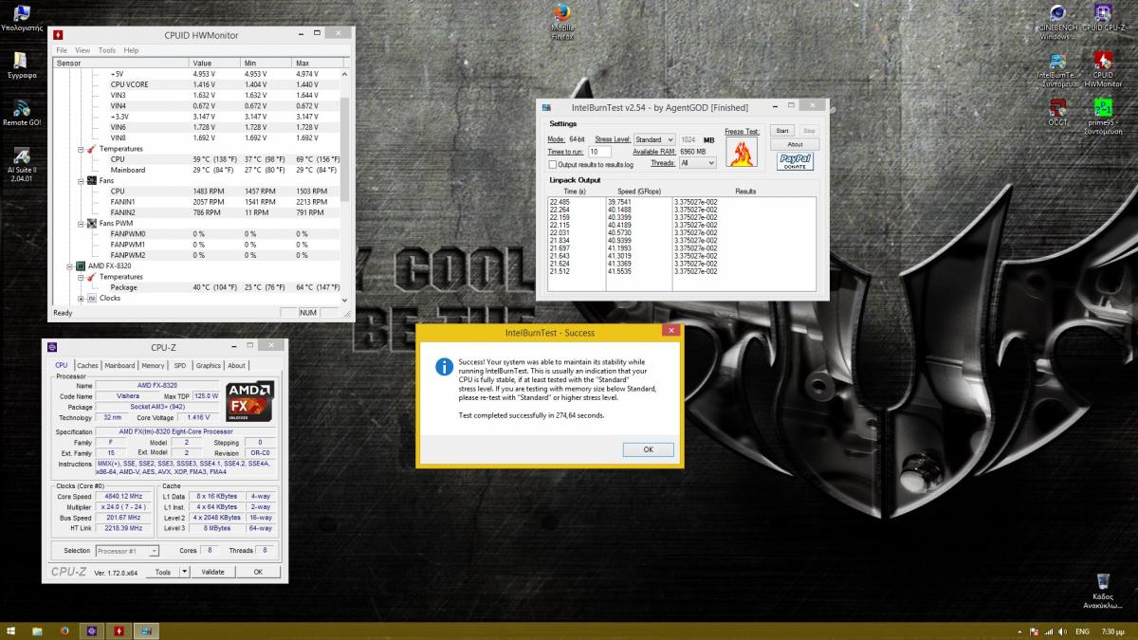Select the Recycle Bin desktop icon
The height and width of the screenshot is (640, 1138).
tap(1103, 592)
